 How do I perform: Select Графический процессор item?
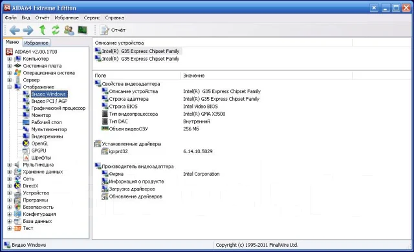click(x=58, y=109)
